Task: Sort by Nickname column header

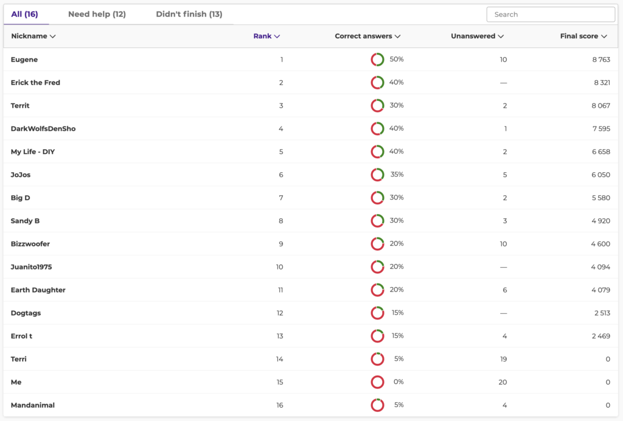Action: pos(33,37)
